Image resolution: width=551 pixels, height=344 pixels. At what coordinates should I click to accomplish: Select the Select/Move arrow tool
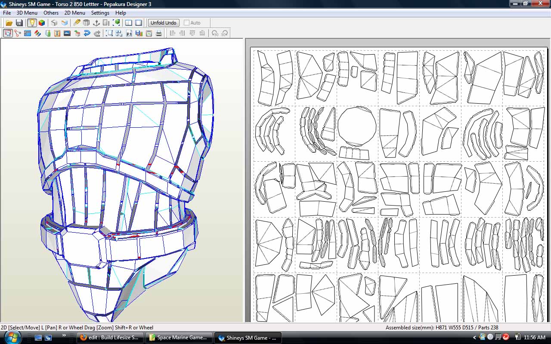pyautogui.click(x=8, y=33)
